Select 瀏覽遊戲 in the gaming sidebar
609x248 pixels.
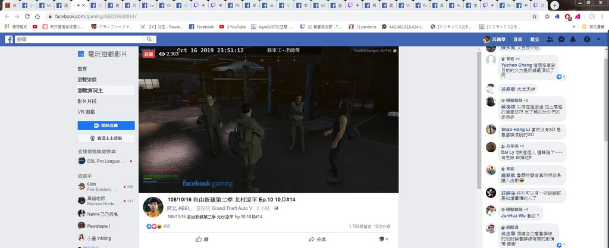(x=87, y=80)
